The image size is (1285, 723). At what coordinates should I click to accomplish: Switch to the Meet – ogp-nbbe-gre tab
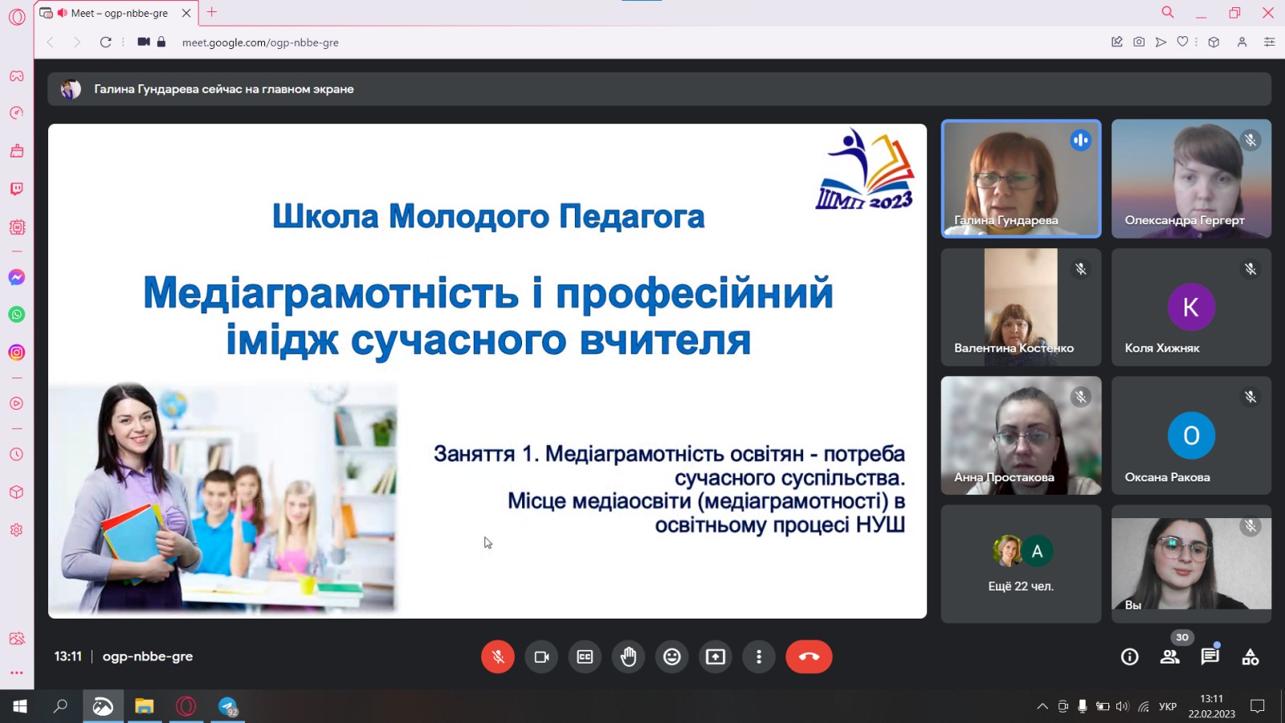(x=117, y=13)
